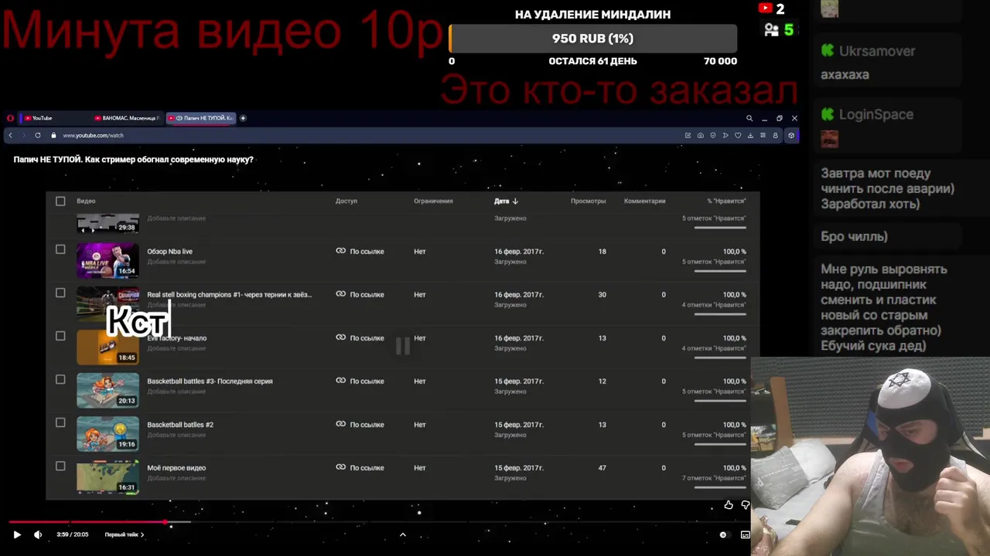Click link icon in Evil factory row
990x556 pixels.
tap(340, 337)
